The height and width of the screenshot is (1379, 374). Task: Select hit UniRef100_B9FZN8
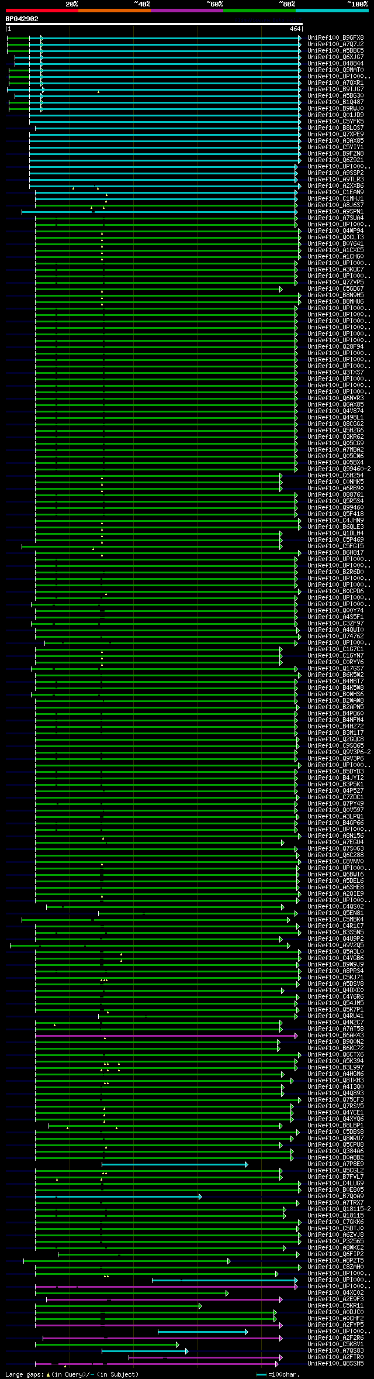(335, 153)
